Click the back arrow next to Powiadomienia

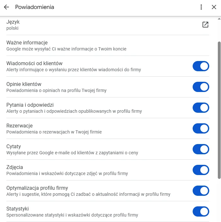[6, 7]
